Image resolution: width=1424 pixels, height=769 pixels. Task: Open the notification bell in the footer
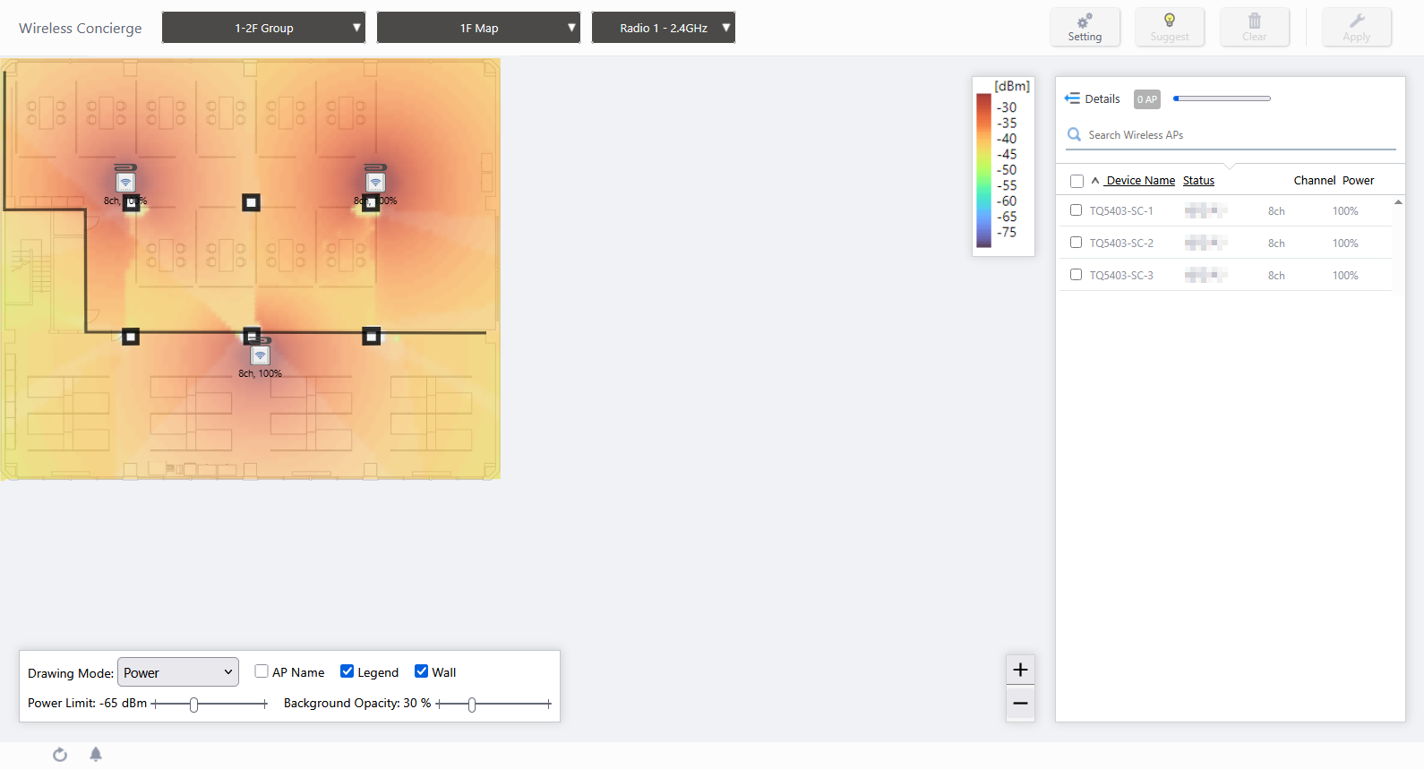[x=96, y=755]
